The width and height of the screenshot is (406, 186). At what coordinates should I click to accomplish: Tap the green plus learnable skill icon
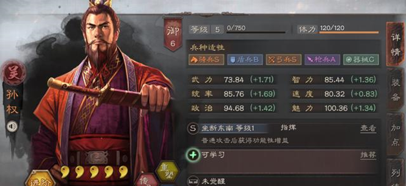tap(193, 155)
